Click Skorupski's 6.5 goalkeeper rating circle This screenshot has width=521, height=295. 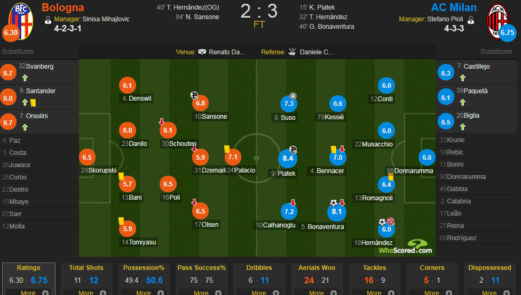click(x=87, y=158)
